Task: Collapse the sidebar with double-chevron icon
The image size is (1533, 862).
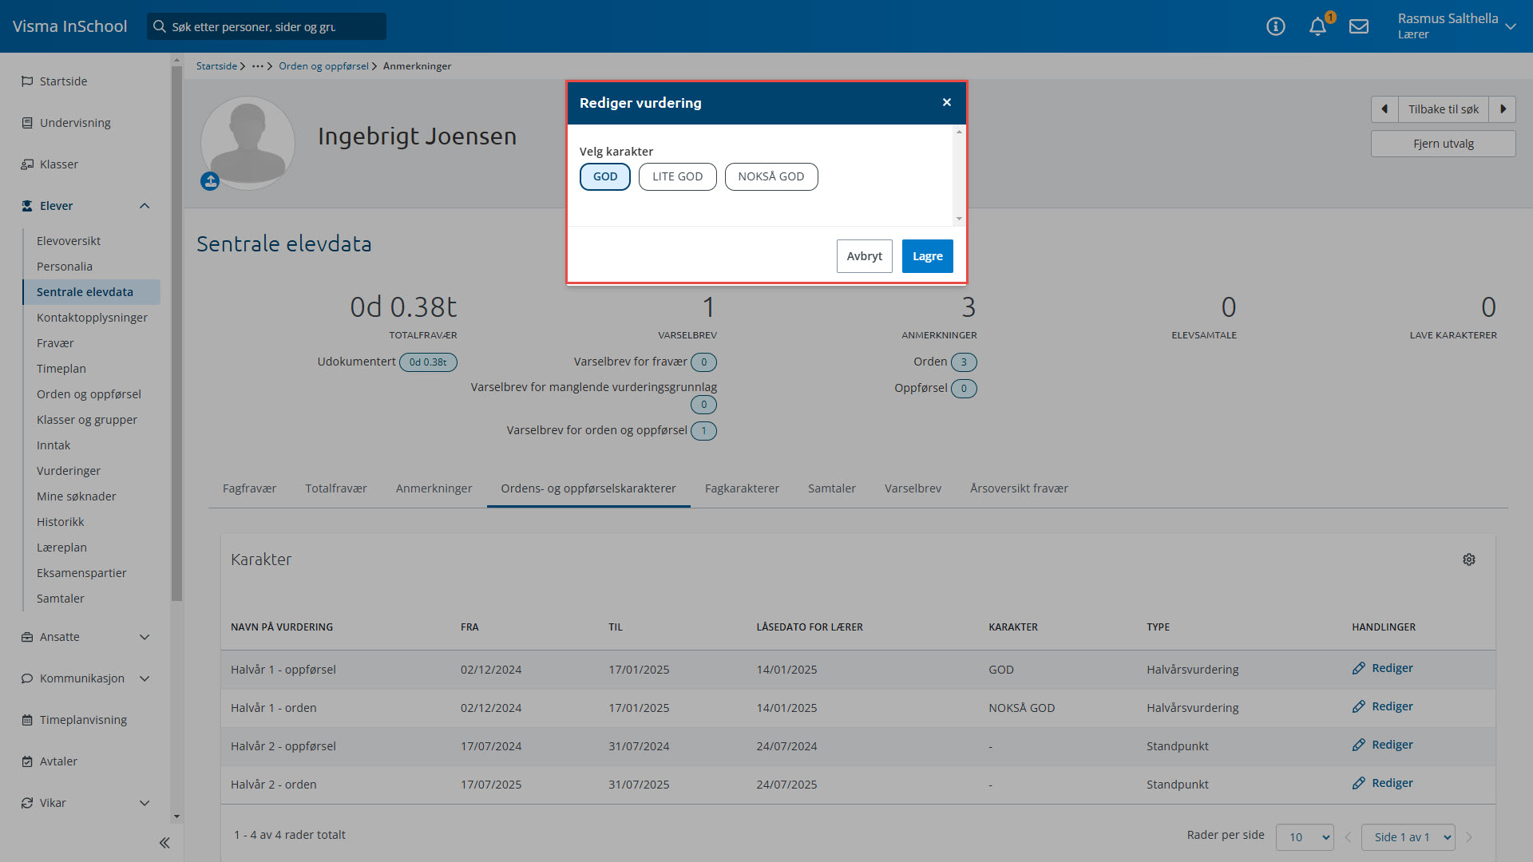Action: 164,843
